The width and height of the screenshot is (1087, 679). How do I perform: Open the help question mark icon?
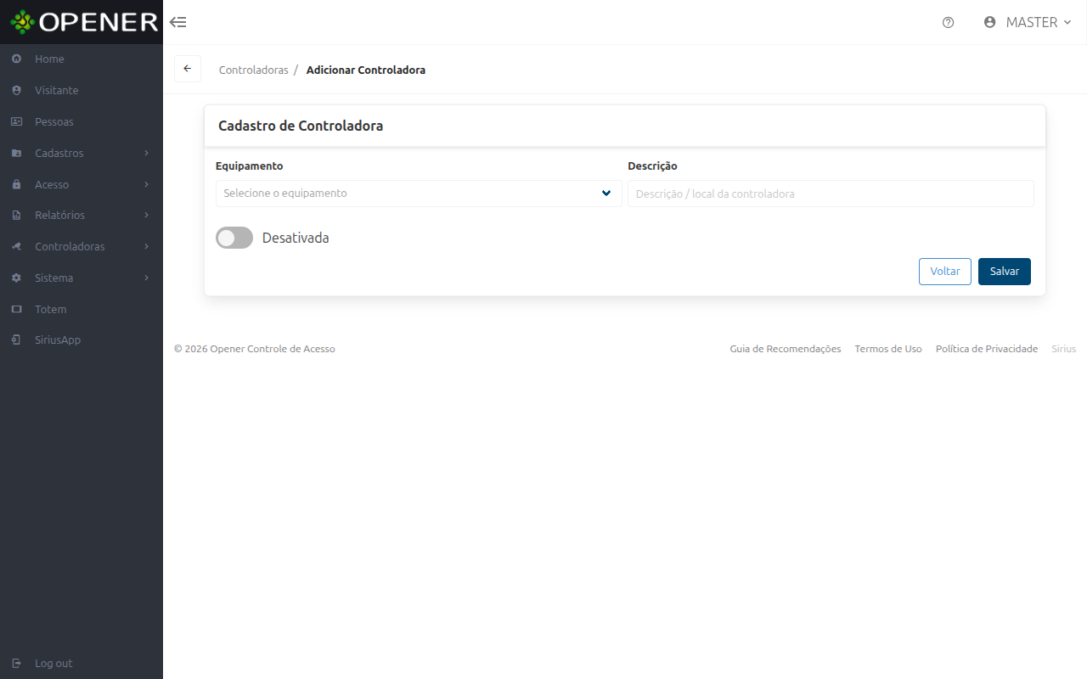(x=949, y=23)
